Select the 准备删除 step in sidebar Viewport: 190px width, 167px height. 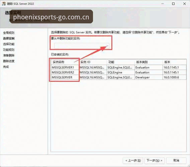point(9,55)
